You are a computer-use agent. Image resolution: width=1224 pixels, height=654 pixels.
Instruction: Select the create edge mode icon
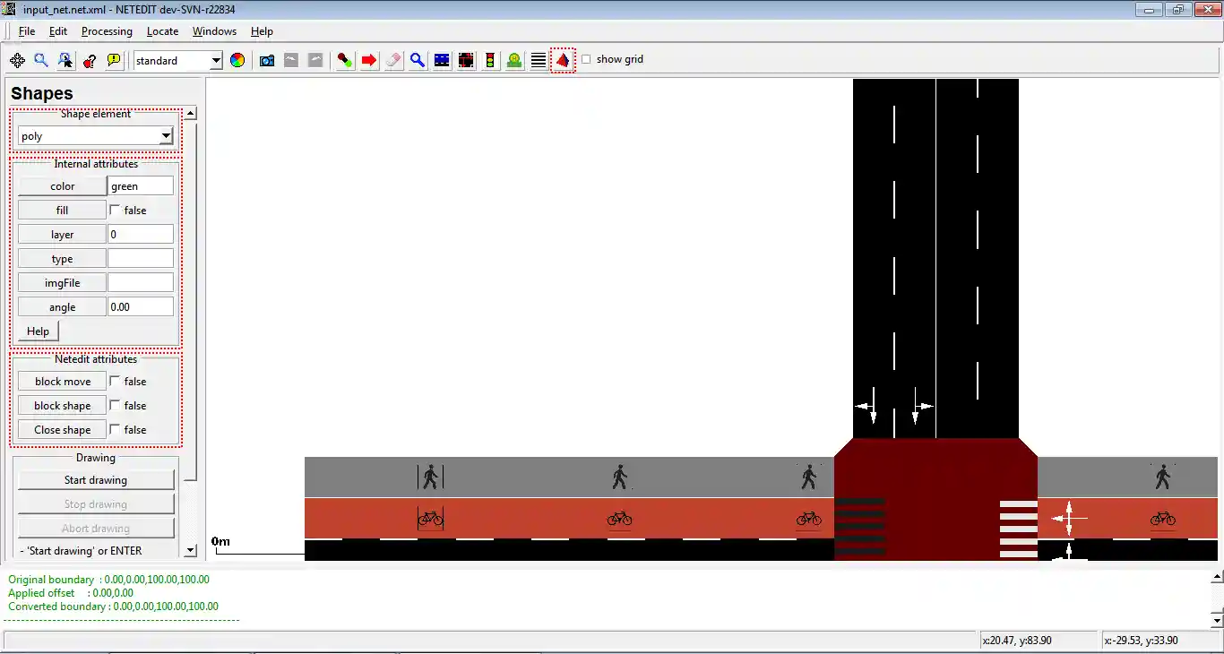tap(345, 60)
